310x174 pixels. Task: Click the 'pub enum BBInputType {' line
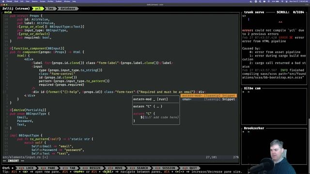pos(30,114)
